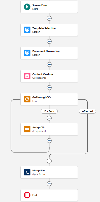Click the green Screen Flow start icon
Screen dimensions: 100x202
[x=27, y=7]
